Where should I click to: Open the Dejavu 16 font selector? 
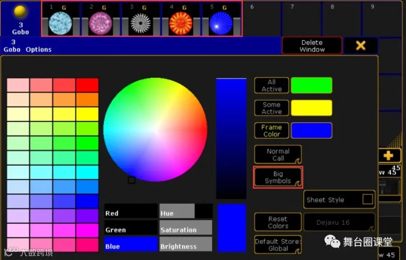pyautogui.click(x=339, y=222)
